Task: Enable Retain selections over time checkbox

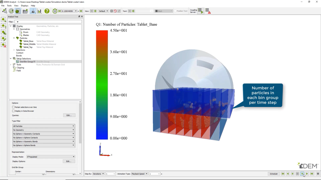Action: (x=13, y=107)
